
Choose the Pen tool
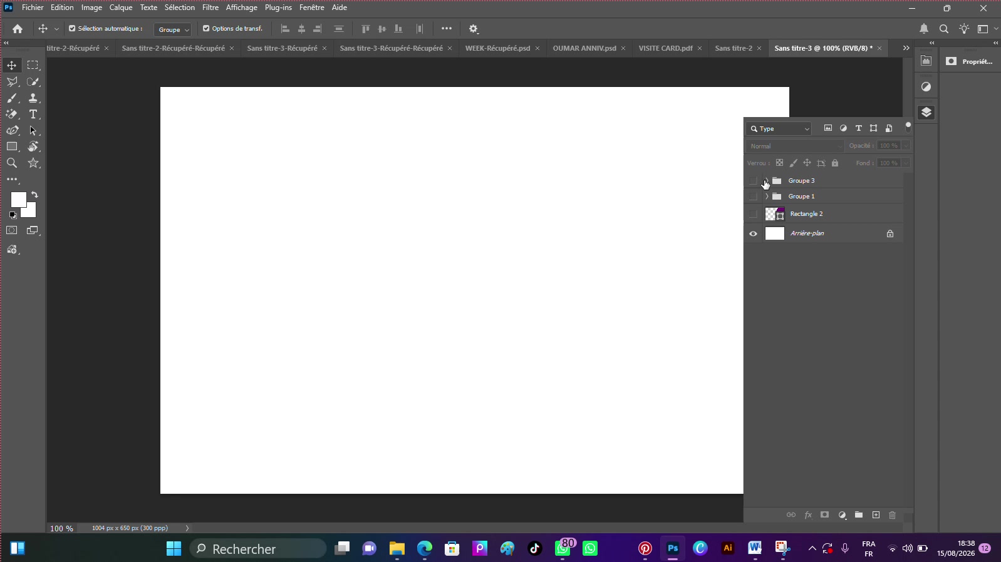point(12,131)
